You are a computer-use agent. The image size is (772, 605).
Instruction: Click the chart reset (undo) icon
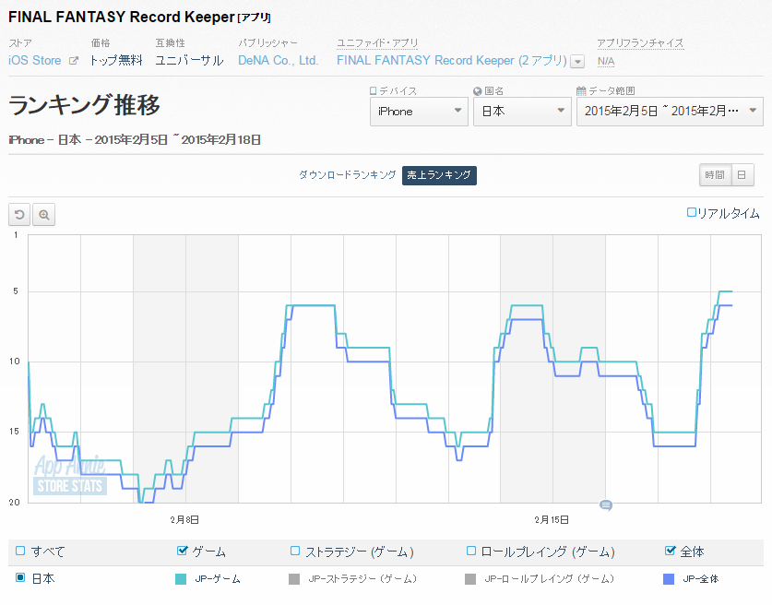[x=19, y=215]
